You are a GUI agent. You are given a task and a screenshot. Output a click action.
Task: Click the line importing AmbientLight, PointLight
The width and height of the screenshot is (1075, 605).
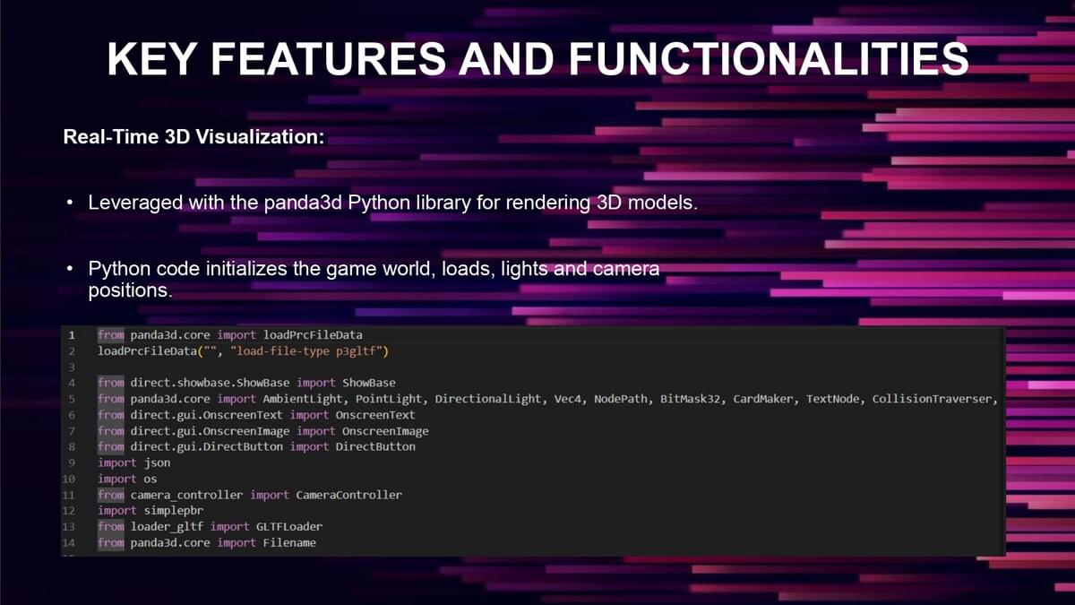547,398
